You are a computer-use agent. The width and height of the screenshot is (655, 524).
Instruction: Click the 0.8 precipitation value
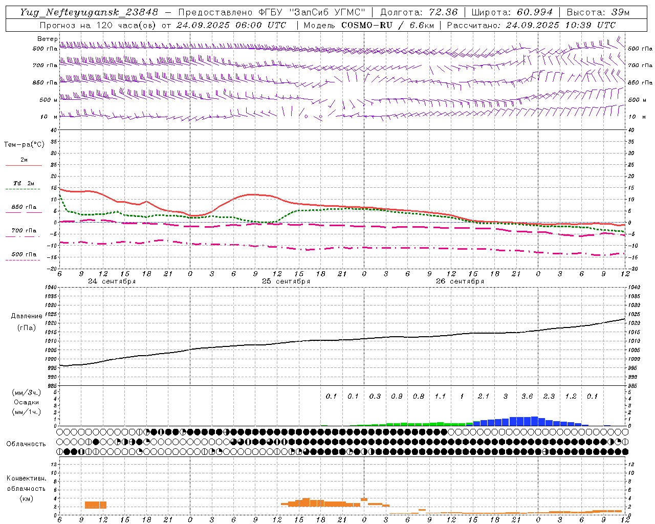[419, 397]
